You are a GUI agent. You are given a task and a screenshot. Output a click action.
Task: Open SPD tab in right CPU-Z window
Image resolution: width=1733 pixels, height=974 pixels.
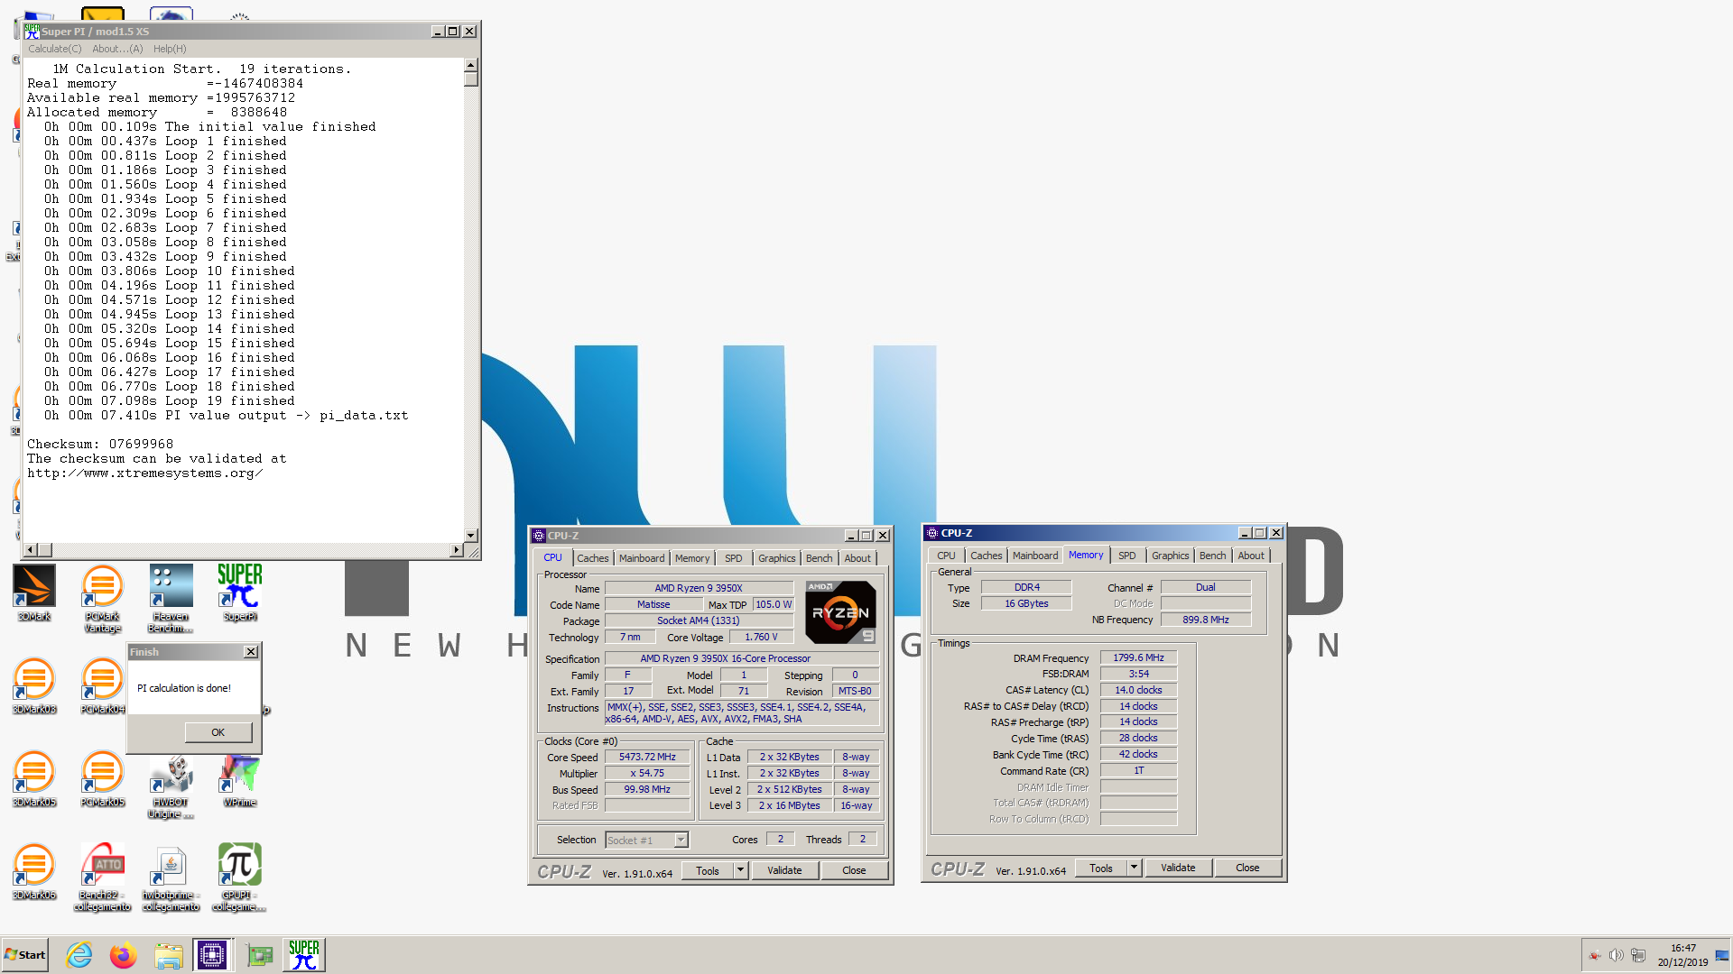tap(1127, 556)
